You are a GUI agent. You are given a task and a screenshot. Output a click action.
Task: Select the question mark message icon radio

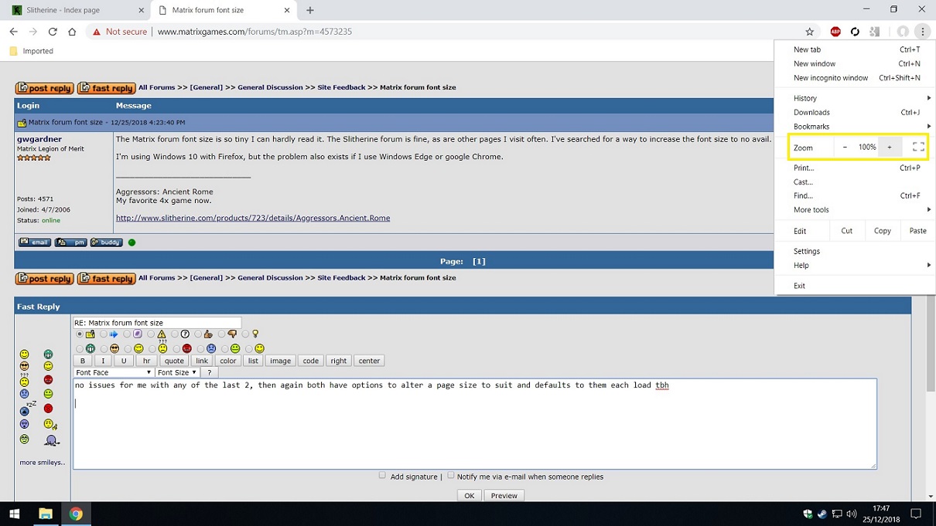point(175,334)
